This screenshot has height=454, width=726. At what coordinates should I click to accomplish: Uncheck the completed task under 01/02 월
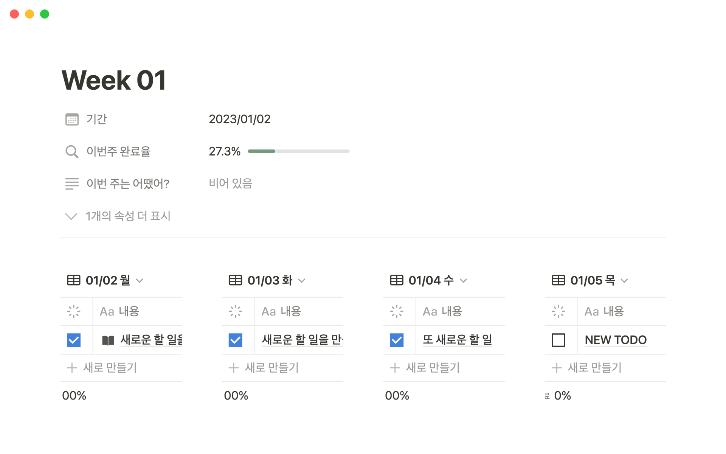click(74, 340)
